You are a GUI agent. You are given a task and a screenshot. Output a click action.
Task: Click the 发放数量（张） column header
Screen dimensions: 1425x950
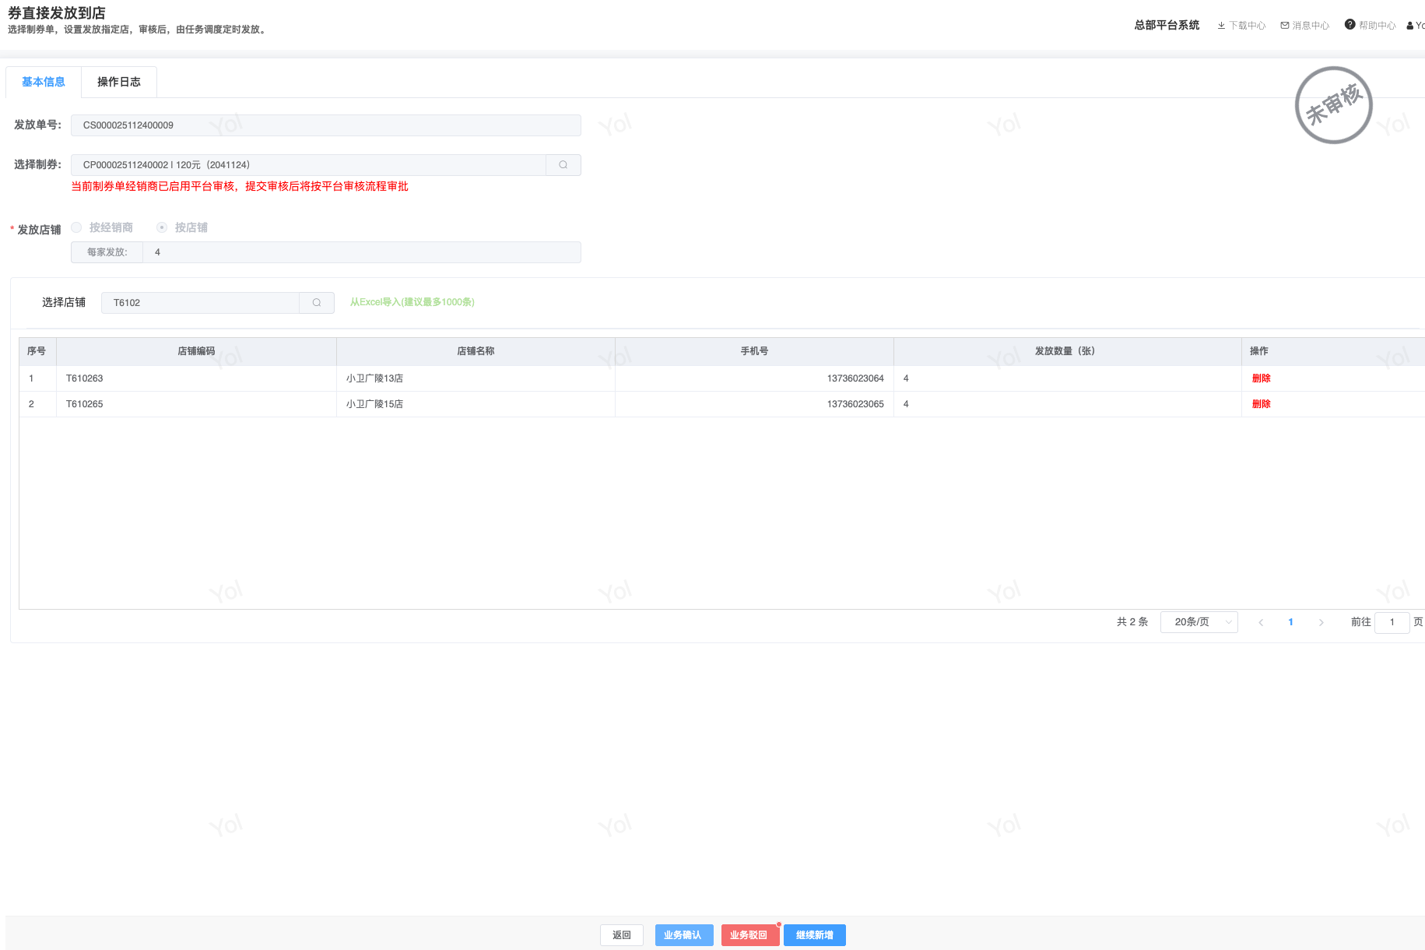click(x=1067, y=351)
